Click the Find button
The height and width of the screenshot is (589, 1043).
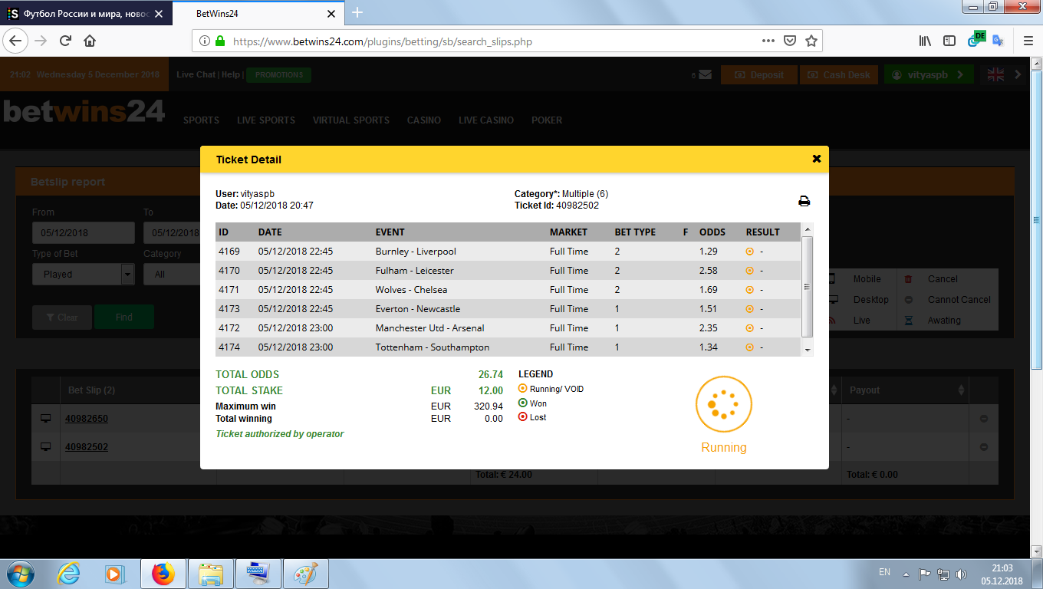(124, 317)
